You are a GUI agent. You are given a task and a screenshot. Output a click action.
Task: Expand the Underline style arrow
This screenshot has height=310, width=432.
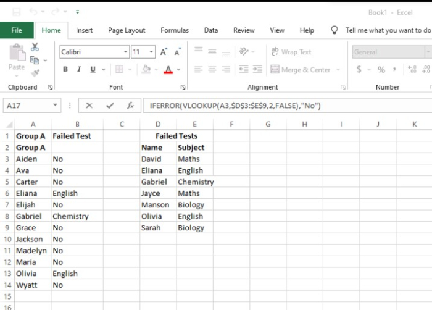click(104, 70)
